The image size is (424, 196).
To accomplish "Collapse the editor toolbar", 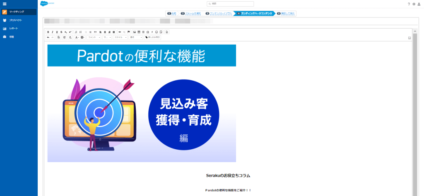I will point(410,38).
